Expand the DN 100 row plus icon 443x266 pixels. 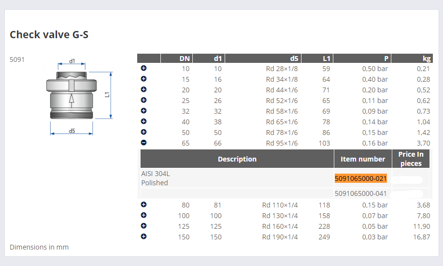(x=143, y=215)
